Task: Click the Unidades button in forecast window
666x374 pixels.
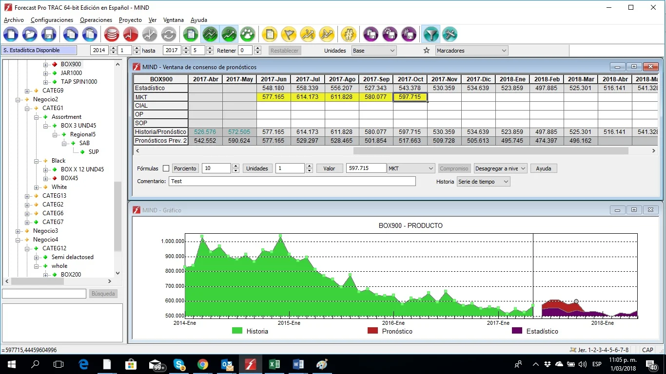Action: click(x=257, y=168)
